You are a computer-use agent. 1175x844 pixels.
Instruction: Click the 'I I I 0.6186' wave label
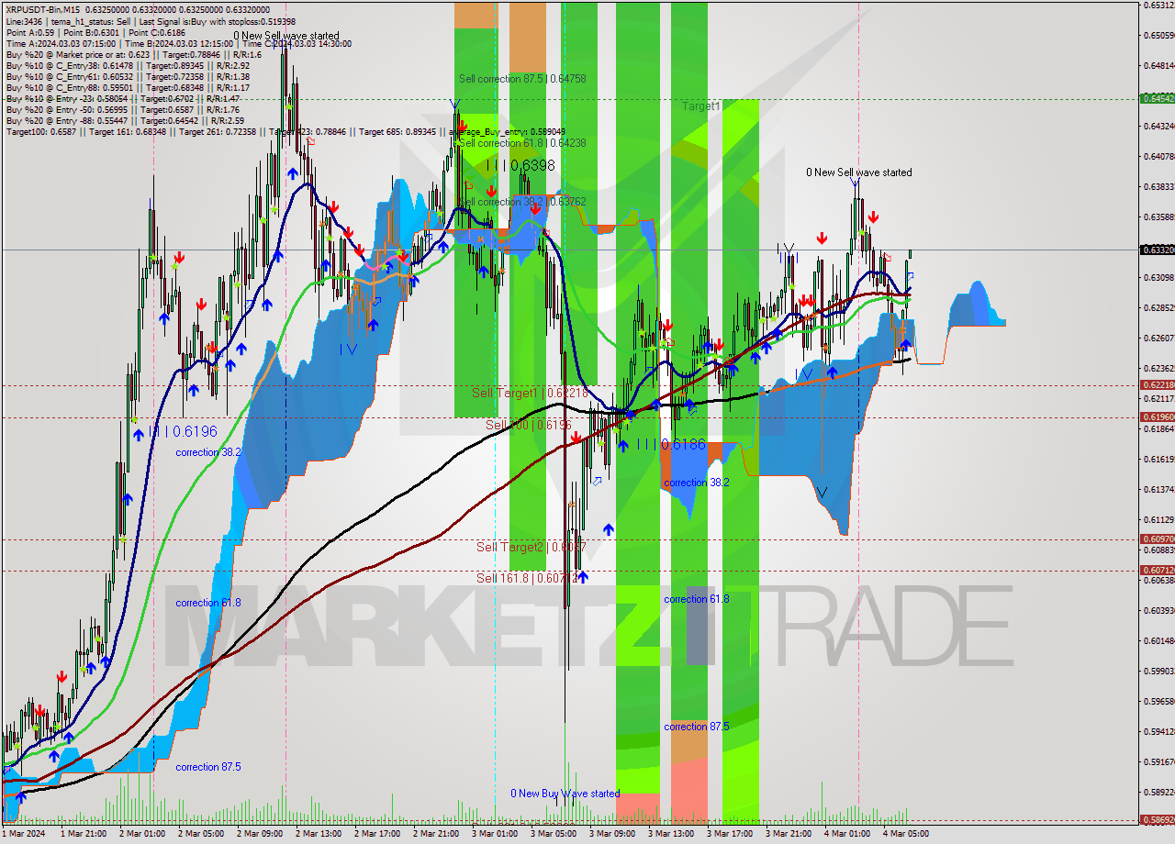(x=672, y=444)
